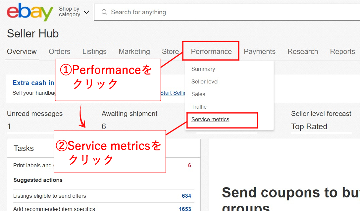
Task: Choose Sales in the dropdown menu
Action: click(198, 94)
